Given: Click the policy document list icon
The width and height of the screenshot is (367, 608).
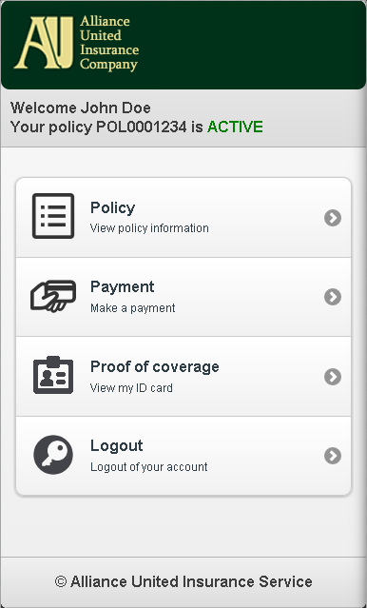Looking at the screenshot, I should 53,216.
